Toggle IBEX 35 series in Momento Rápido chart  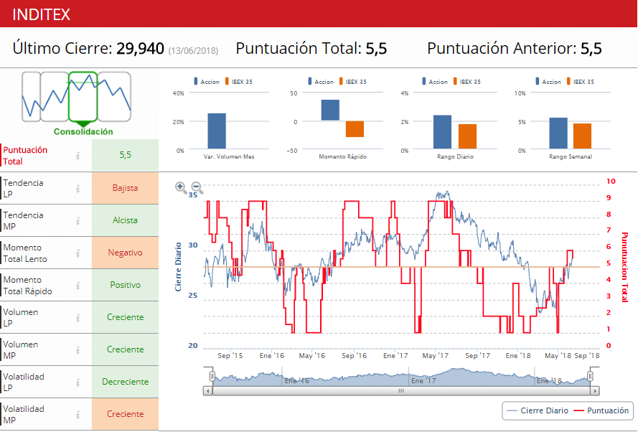(x=353, y=82)
